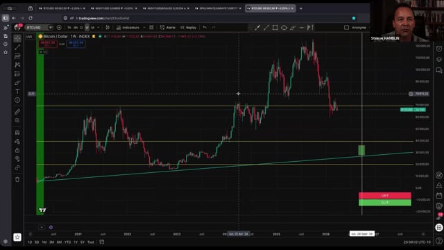Select the ellipse shape tool in top toolbar

pyautogui.click(x=284, y=28)
